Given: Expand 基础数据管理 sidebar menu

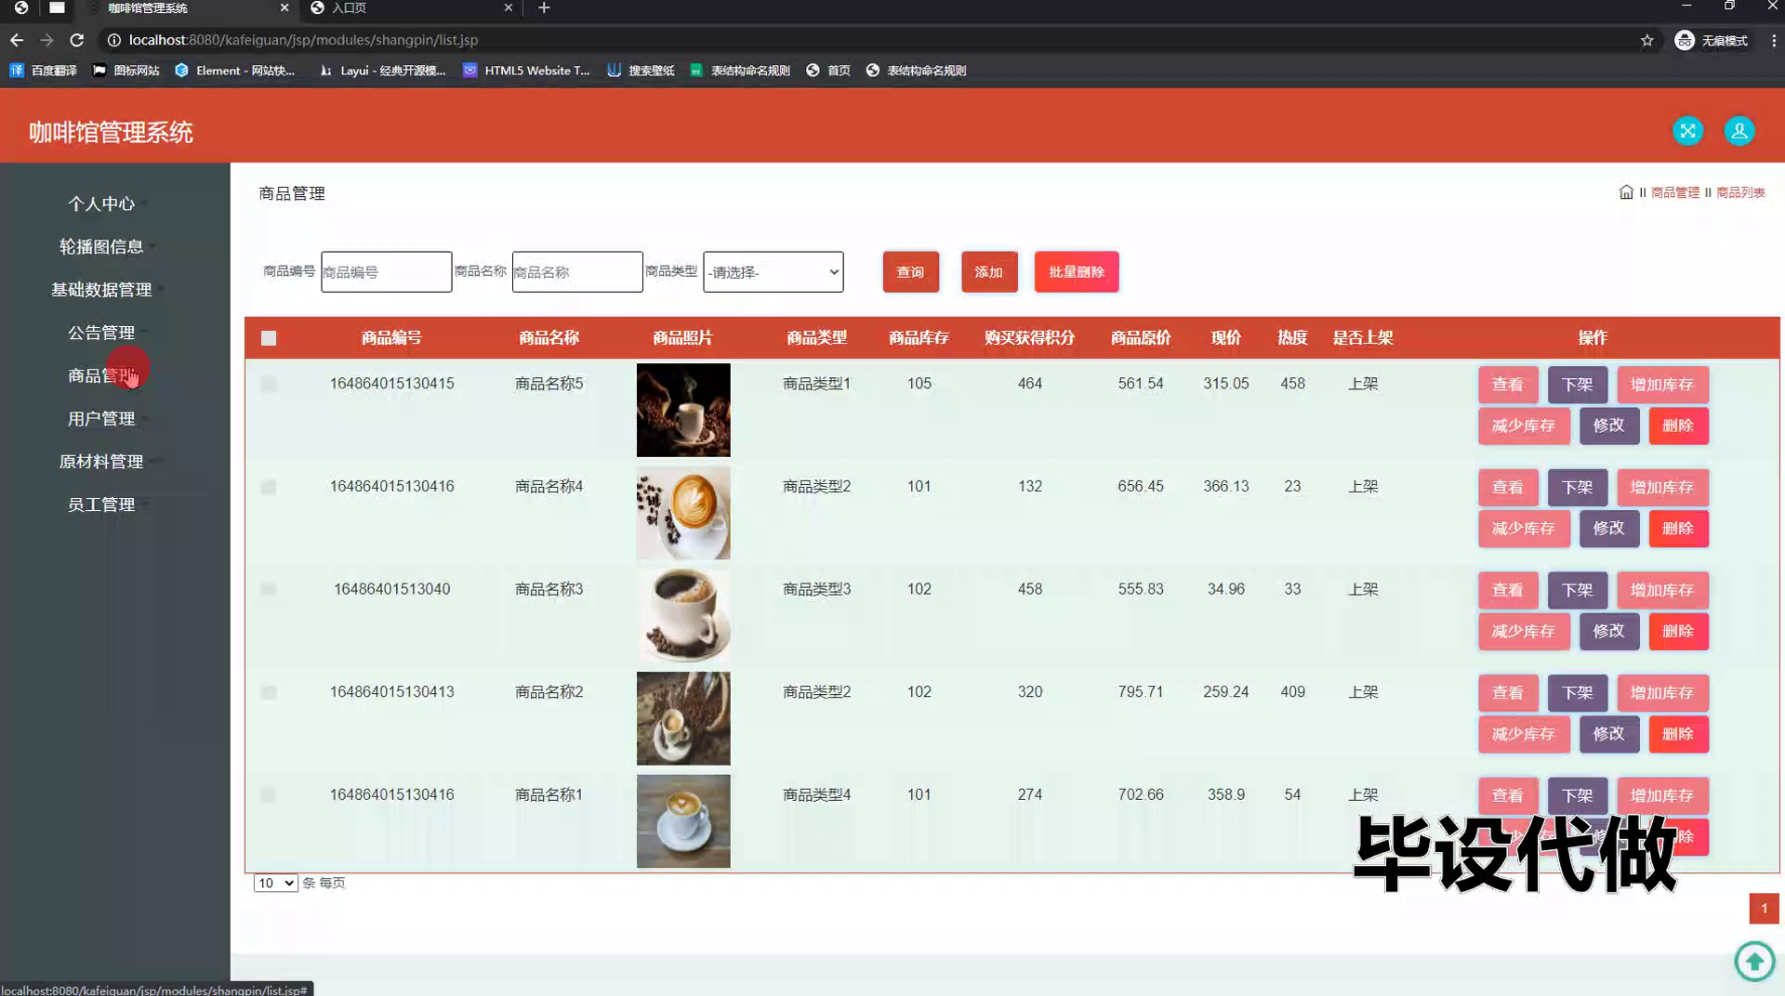Looking at the screenshot, I should (x=101, y=290).
